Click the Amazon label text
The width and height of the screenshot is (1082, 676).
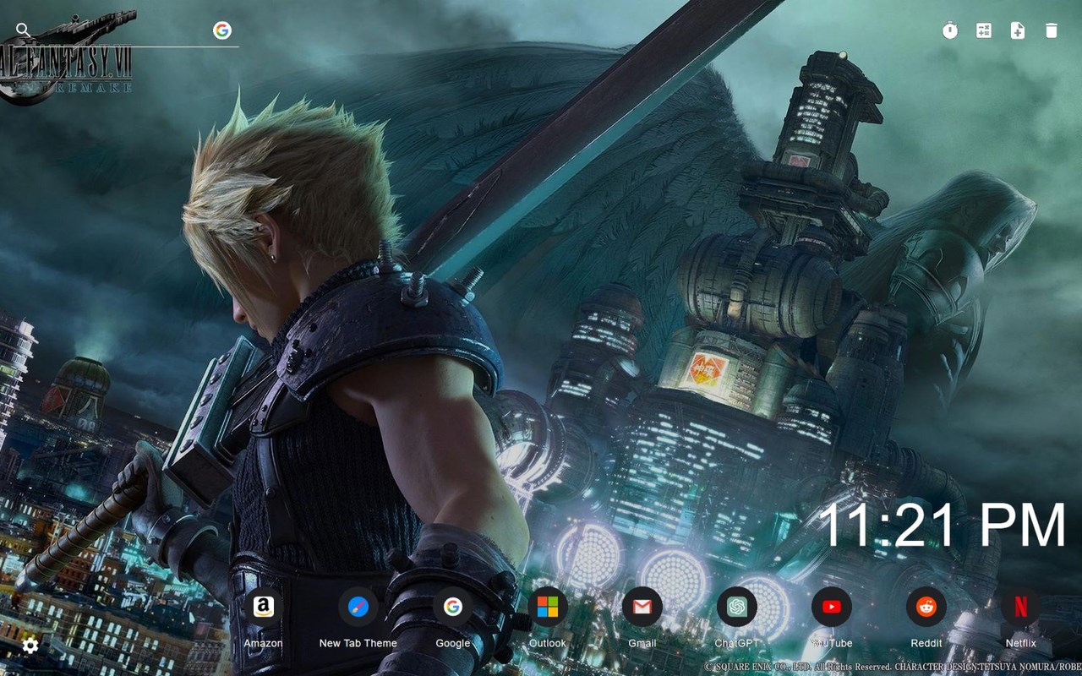264,643
